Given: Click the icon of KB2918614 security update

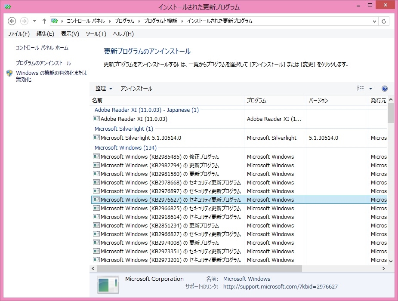Looking at the screenshot, I should tap(96, 217).
